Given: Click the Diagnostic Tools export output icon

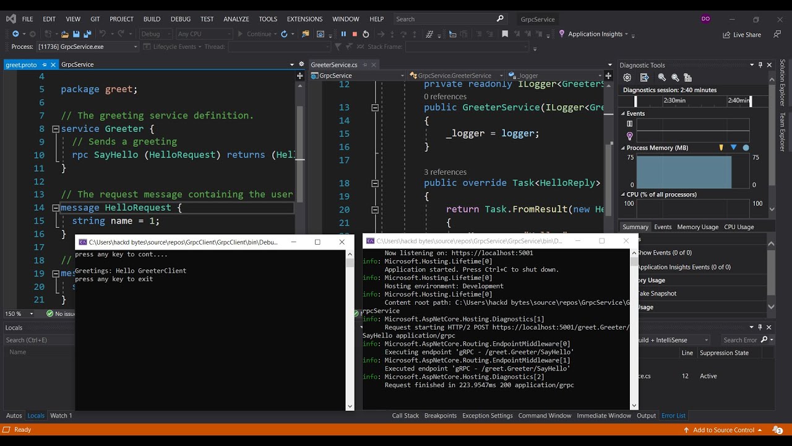Looking at the screenshot, I should tap(645, 77).
